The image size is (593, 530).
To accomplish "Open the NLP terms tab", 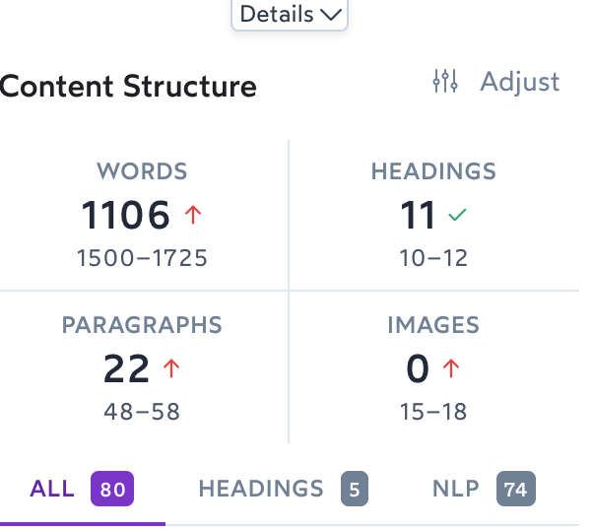I will tap(484, 490).
